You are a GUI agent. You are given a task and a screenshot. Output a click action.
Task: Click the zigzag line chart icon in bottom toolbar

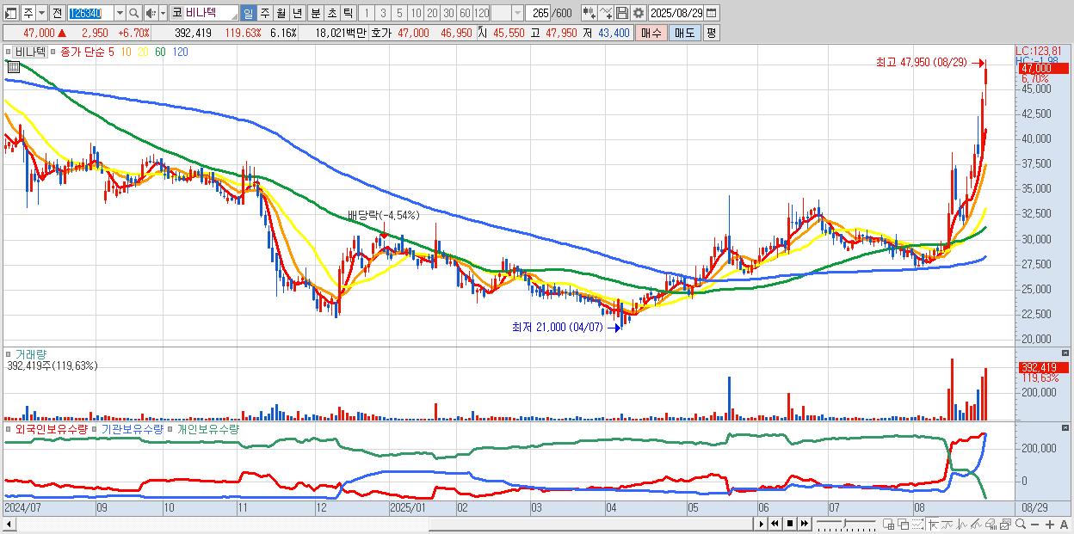962,524
